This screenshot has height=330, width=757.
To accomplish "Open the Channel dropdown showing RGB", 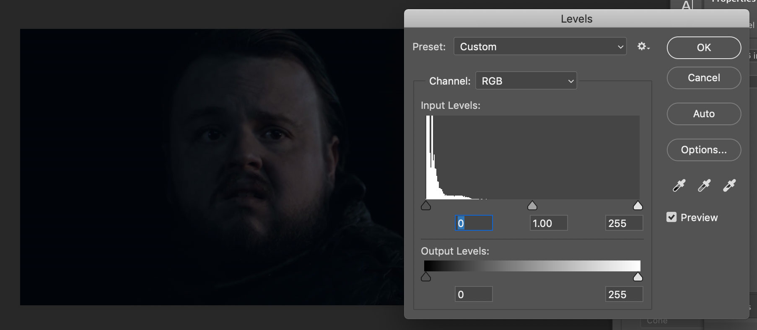I will point(526,81).
